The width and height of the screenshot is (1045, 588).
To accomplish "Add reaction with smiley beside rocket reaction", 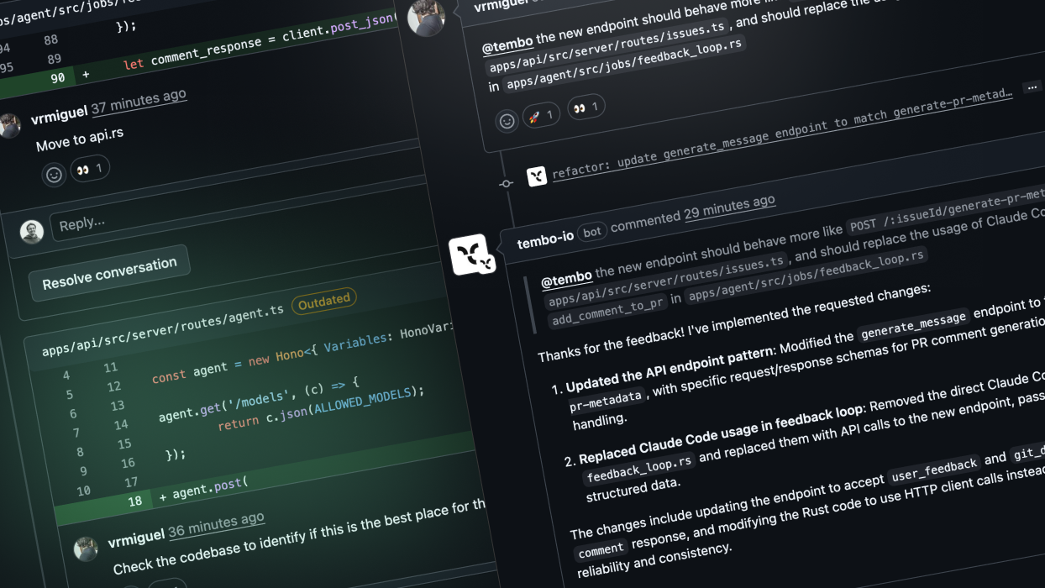I will pyautogui.click(x=507, y=121).
